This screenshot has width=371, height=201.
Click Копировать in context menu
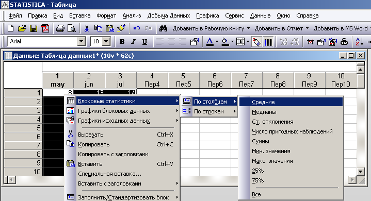122,144
